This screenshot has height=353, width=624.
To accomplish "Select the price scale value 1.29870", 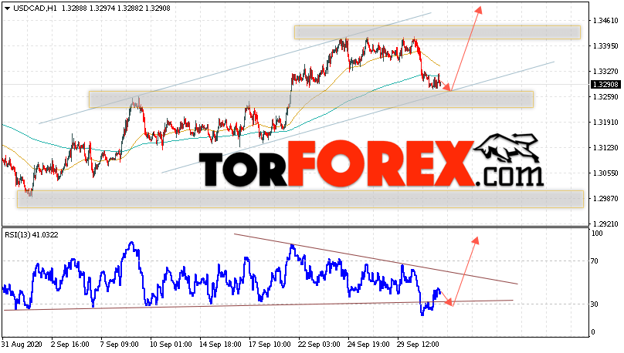I will [605, 199].
